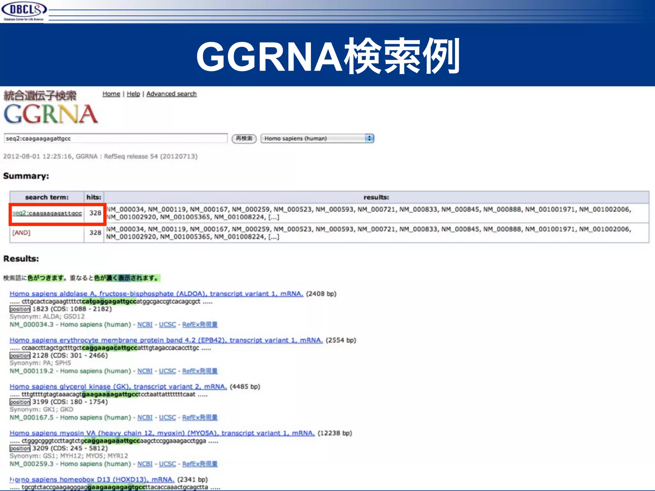655x491 pixels.
Task: Click the results column header
Action: click(x=376, y=197)
